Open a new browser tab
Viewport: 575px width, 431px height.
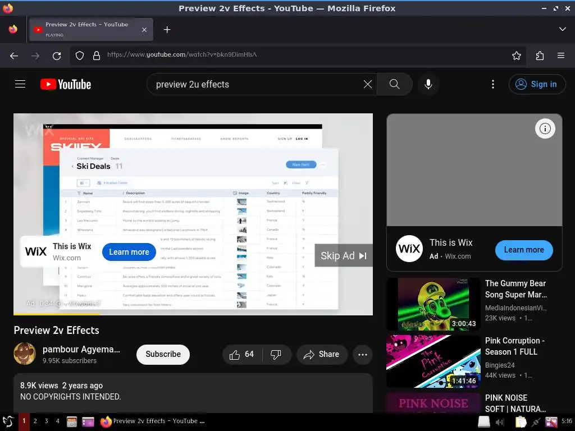167,29
